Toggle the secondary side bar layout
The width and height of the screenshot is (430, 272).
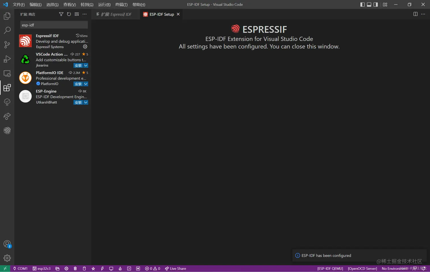click(376, 5)
